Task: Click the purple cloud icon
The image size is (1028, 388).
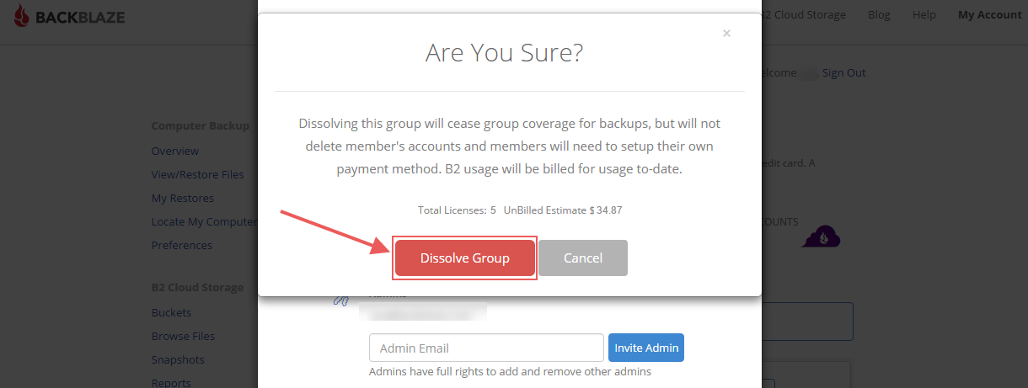Action: point(822,237)
